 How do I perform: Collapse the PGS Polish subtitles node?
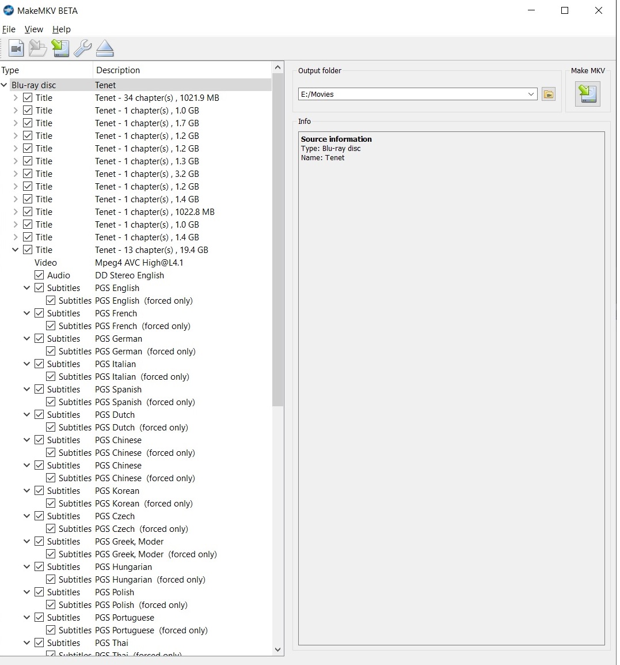tap(26, 592)
